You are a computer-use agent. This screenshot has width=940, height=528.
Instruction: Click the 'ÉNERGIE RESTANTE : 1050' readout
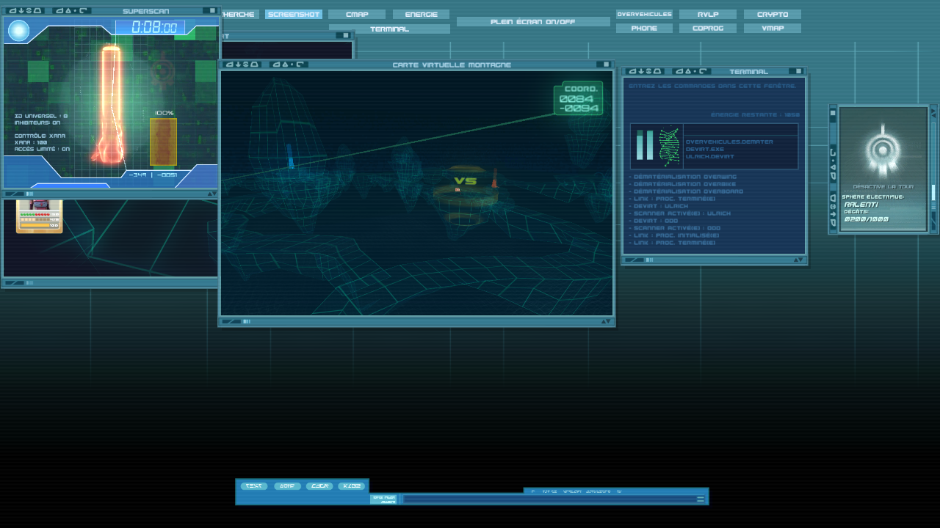[755, 115]
